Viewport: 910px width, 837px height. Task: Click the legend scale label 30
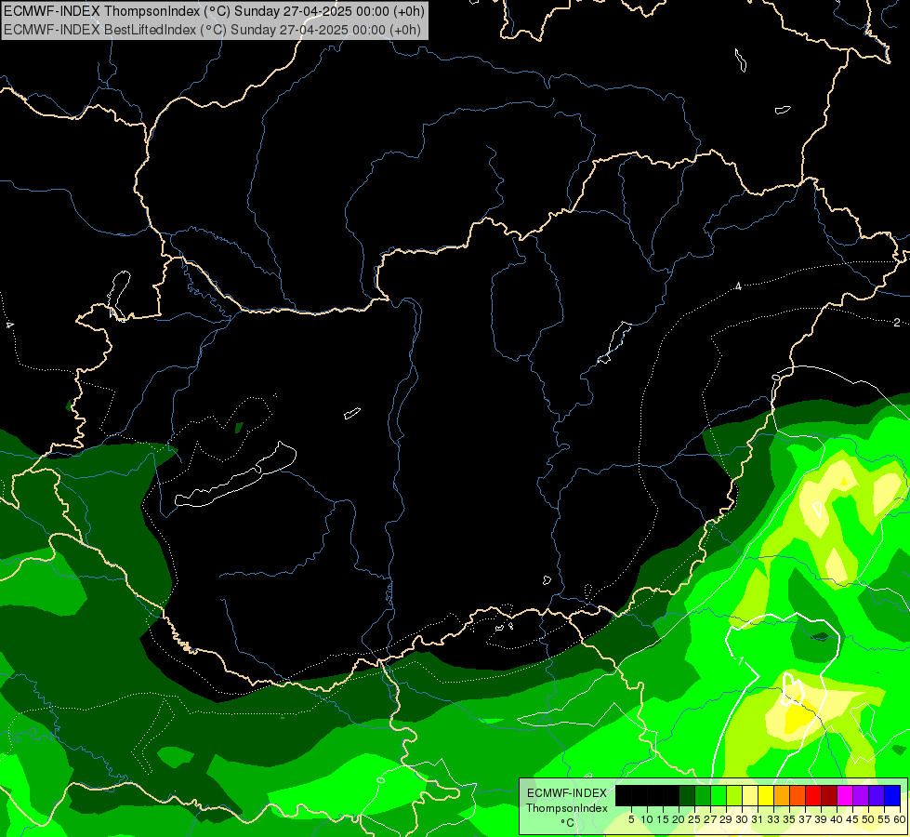pos(742,819)
